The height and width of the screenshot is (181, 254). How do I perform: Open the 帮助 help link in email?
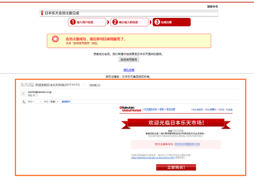point(161,109)
